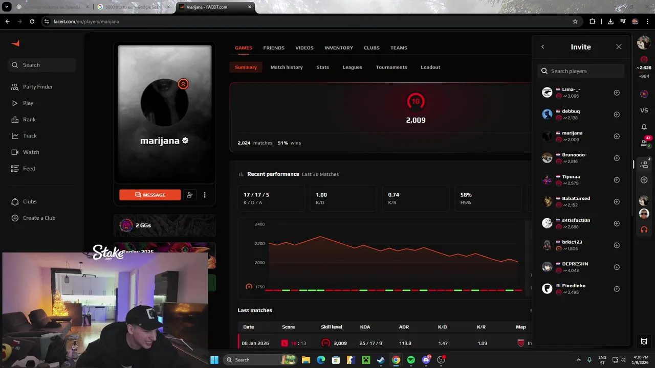Open the Play section in sidebar
The height and width of the screenshot is (368, 655).
coord(28,103)
